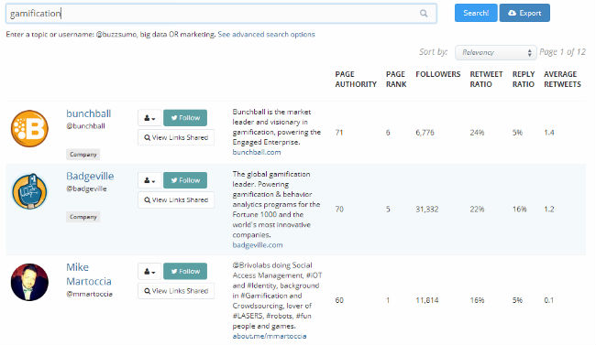Screen dimensions: 596x345
Task: Click Mike Martoccia's followers value 11,814
Action: (427, 300)
